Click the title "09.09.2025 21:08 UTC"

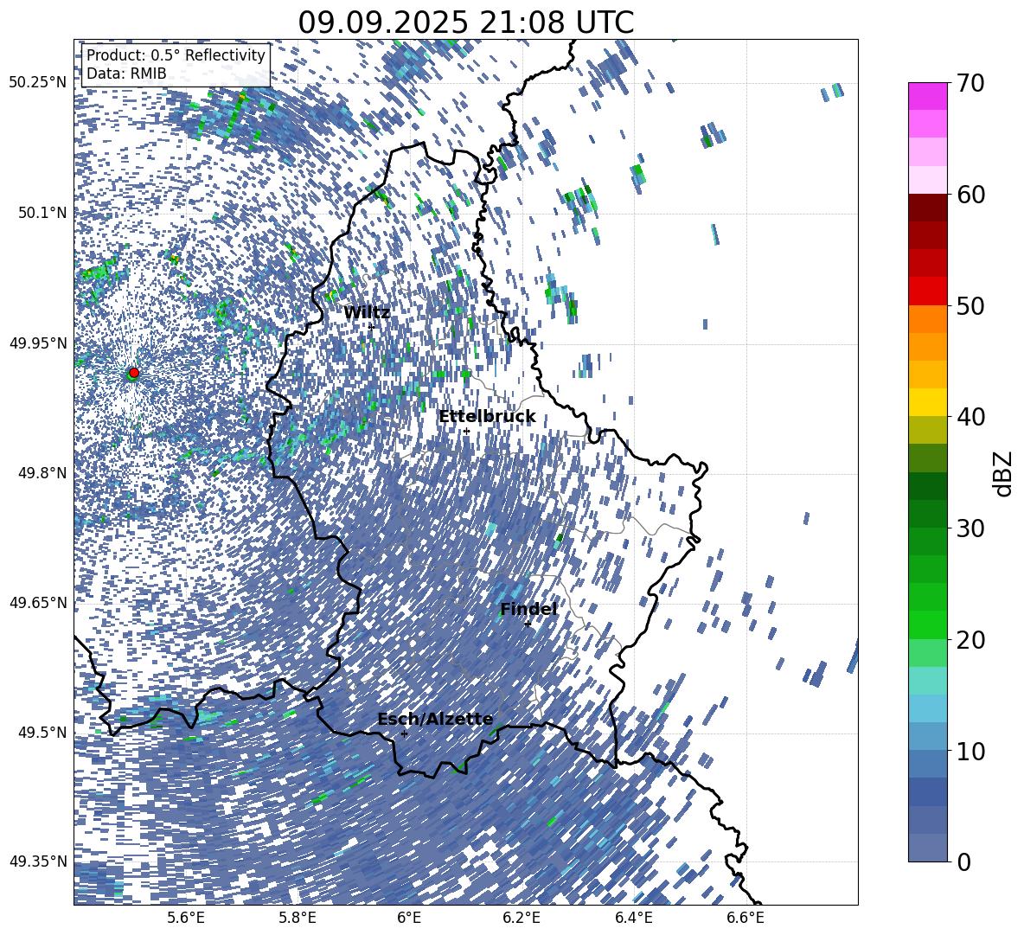[465, 22]
